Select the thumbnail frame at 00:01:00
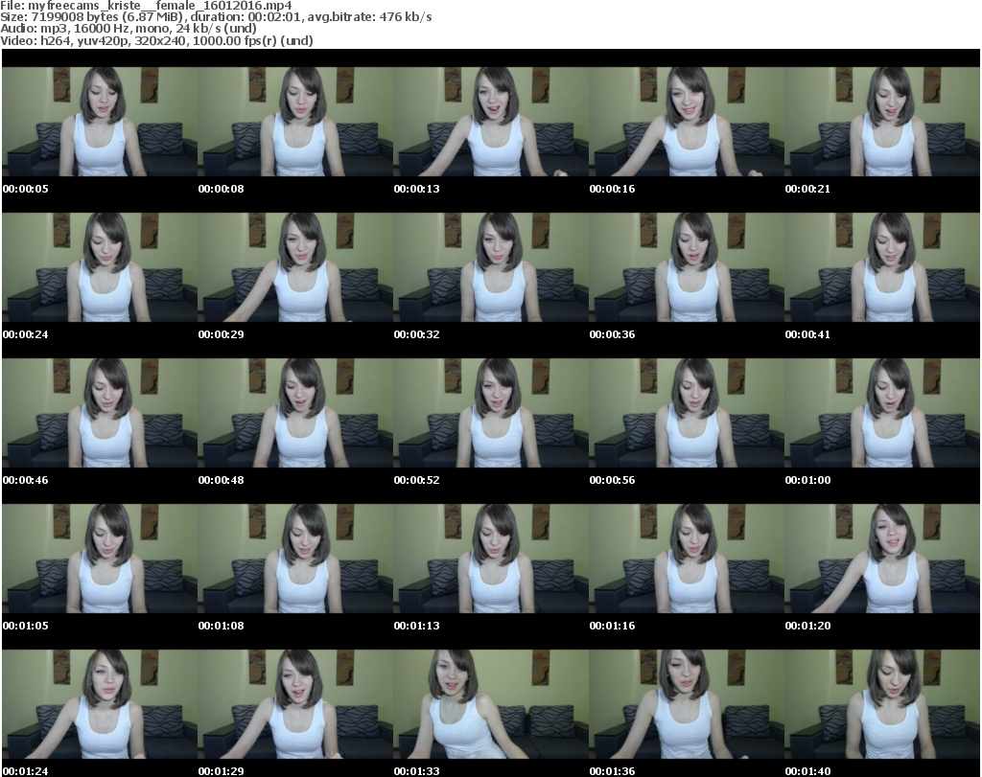This screenshot has height=777, width=982. (x=882, y=413)
